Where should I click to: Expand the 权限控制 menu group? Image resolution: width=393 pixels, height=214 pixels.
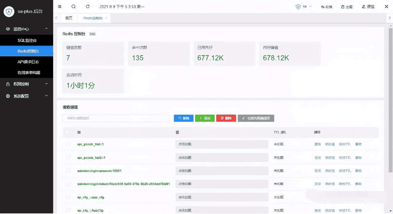point(46,84)
